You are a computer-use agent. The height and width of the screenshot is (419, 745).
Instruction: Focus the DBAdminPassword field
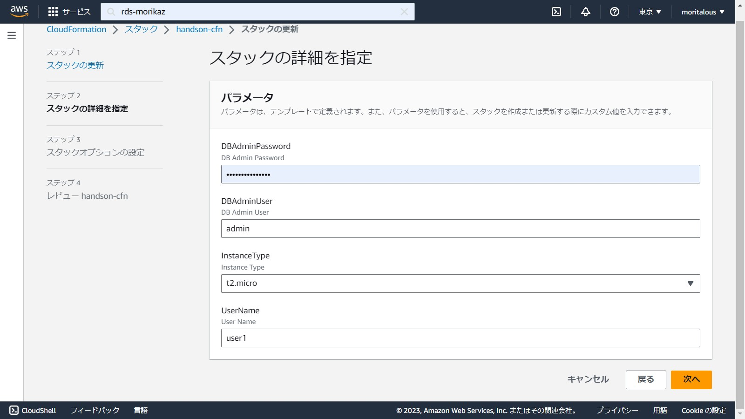[x=460, y=174]
